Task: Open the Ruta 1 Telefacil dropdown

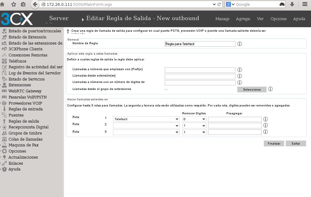Action: coord(146,119)
